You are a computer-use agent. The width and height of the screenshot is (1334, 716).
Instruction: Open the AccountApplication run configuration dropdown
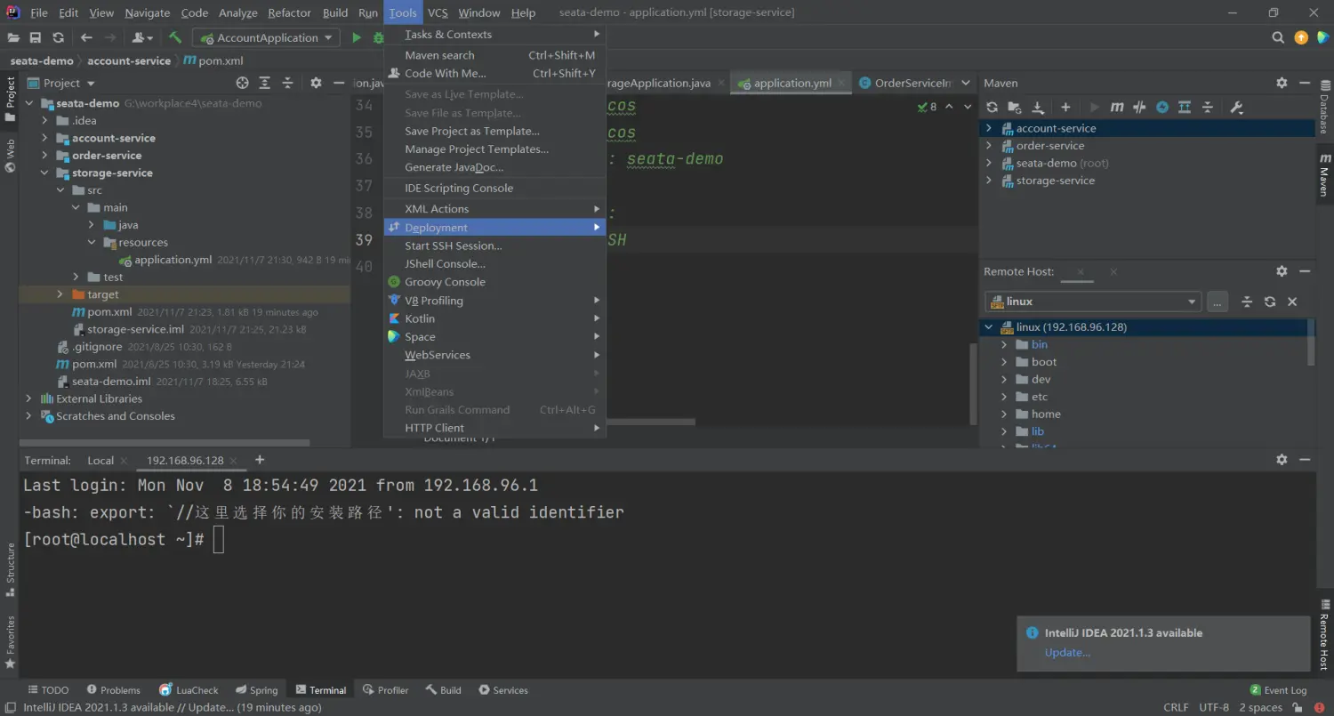[x=267, y=37]
